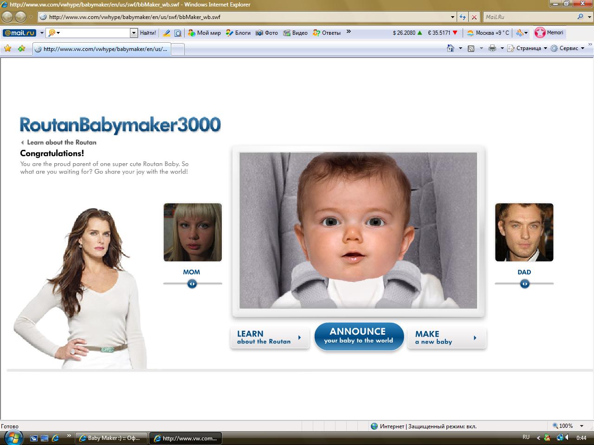Click the Print icon in command bar
Viewport: 594px width, 445px height.
point(492,48)
